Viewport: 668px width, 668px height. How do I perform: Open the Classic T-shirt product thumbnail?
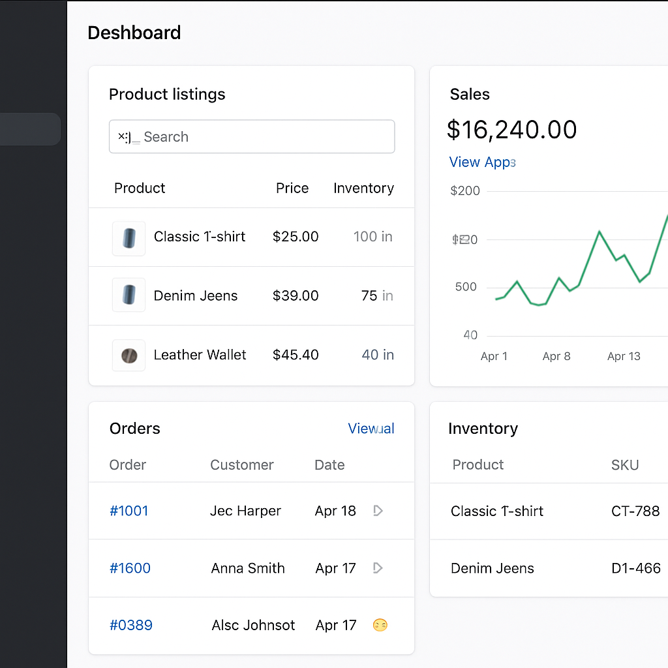[129, 238]
